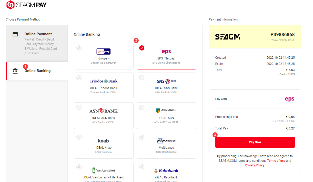Click the Credits 2,565 value

coord(287,74)
